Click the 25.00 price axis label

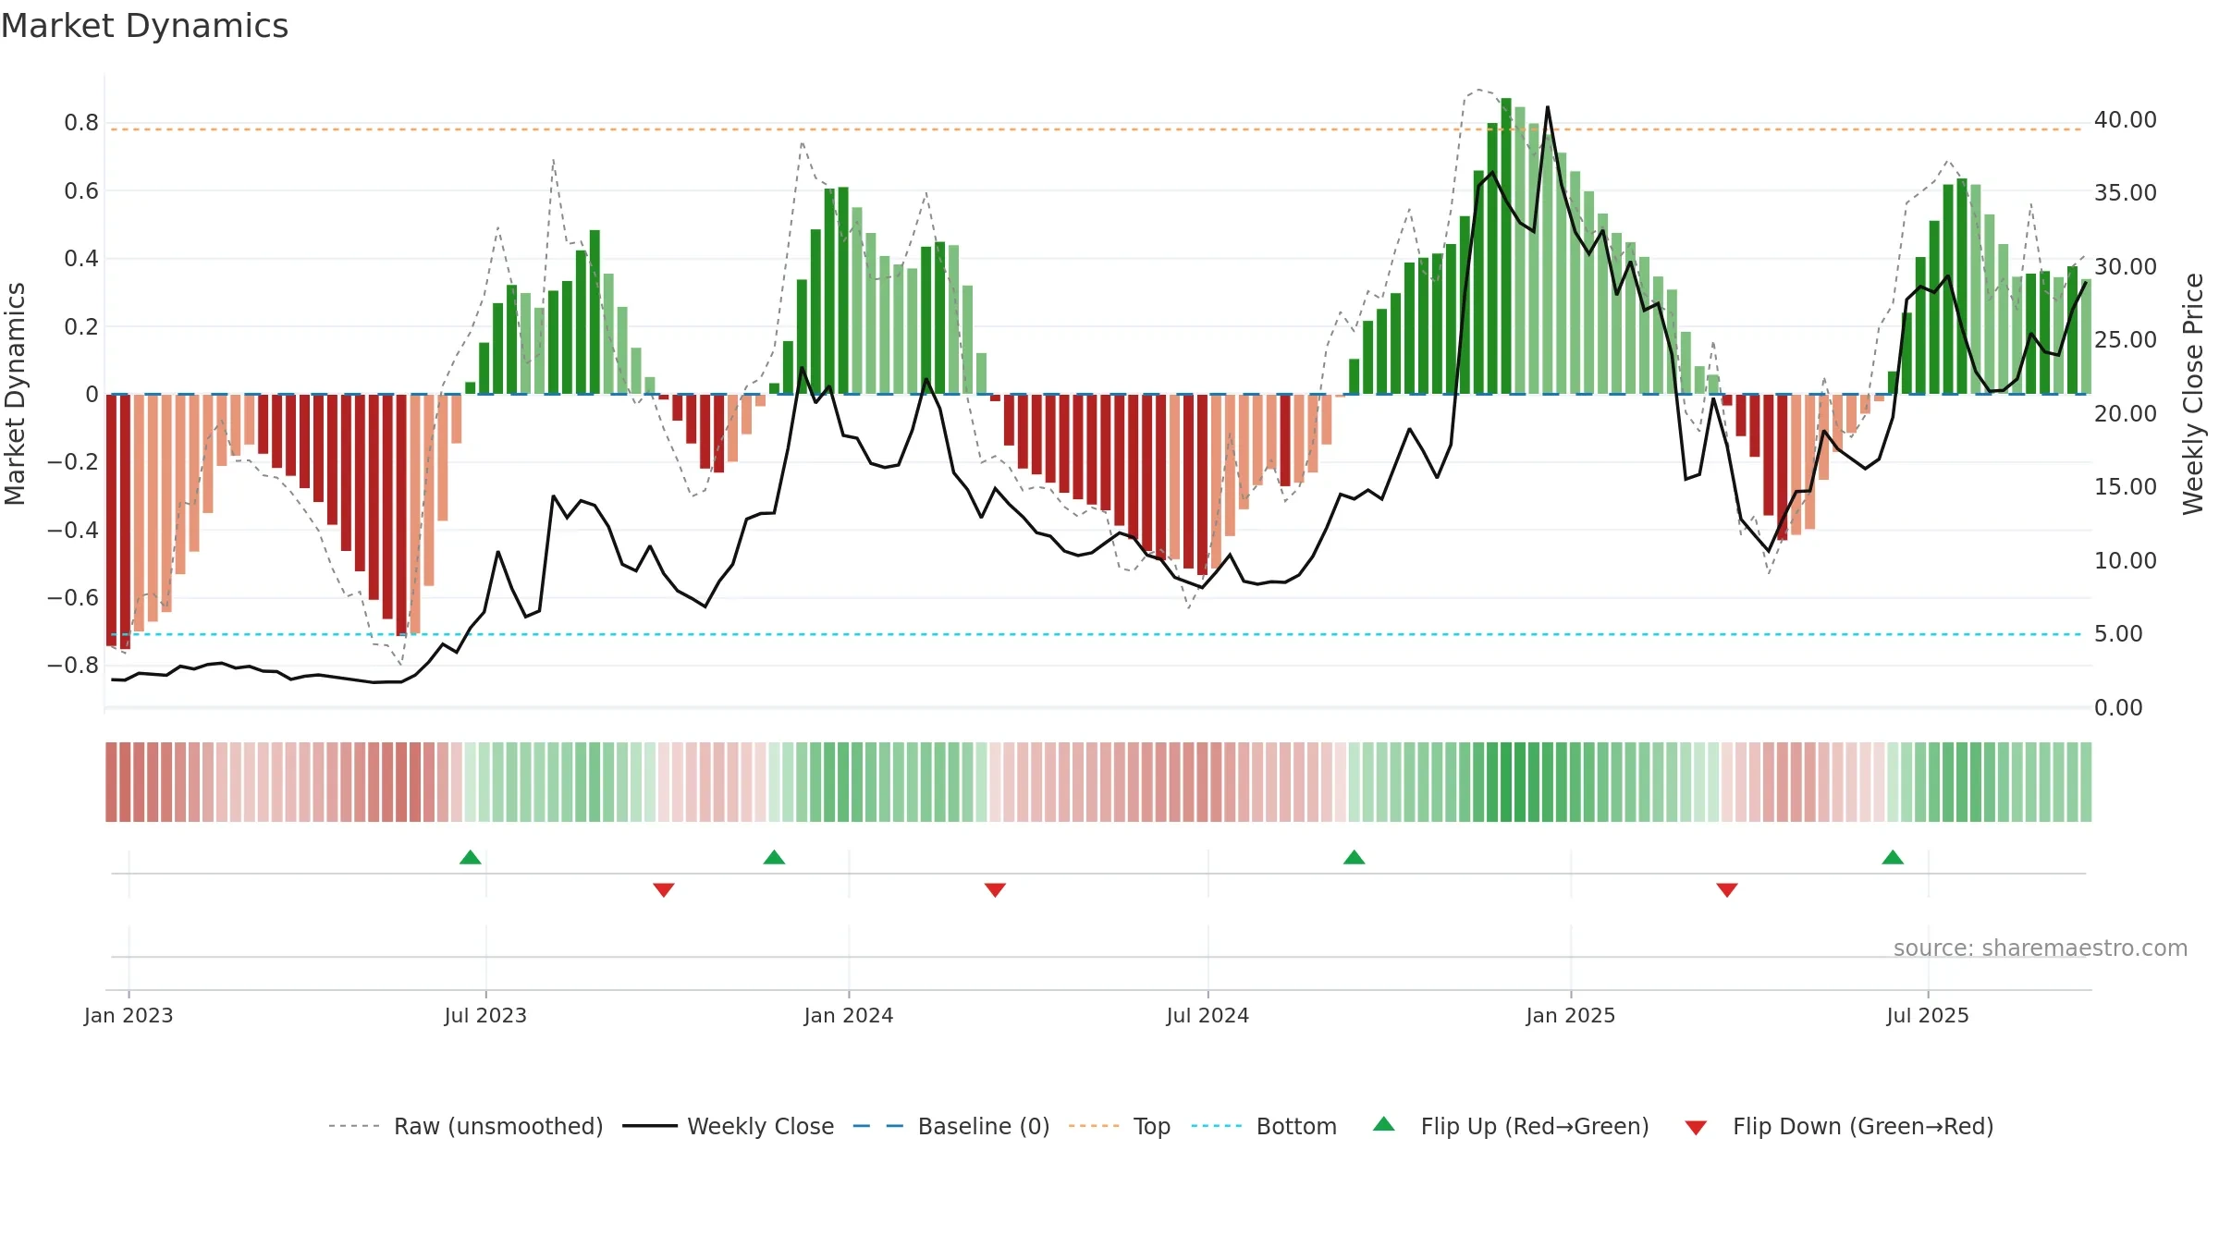(x=2126, y=340)
